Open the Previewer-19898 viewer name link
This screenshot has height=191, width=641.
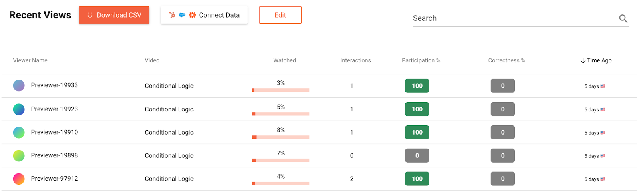(54, 155)
